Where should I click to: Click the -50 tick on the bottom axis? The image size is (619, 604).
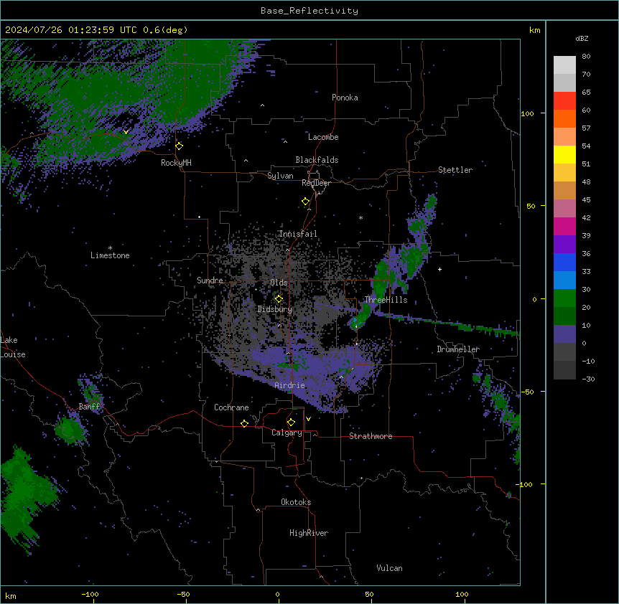pyautogui.click(x=183, y=594)
